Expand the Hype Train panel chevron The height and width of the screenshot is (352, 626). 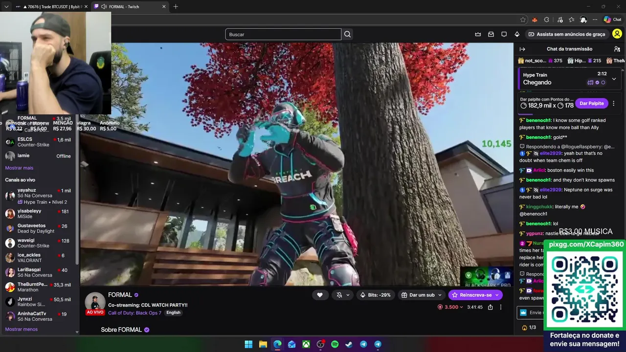coord(614,79)
